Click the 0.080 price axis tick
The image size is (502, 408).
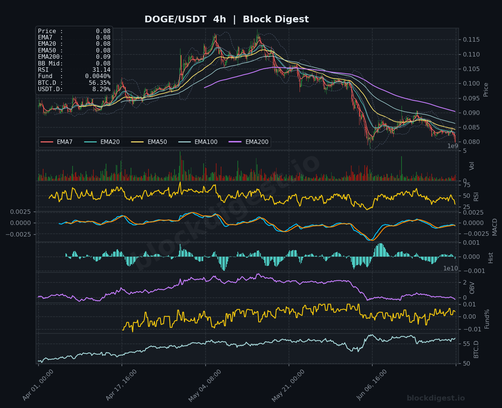[x=471, y=142]
